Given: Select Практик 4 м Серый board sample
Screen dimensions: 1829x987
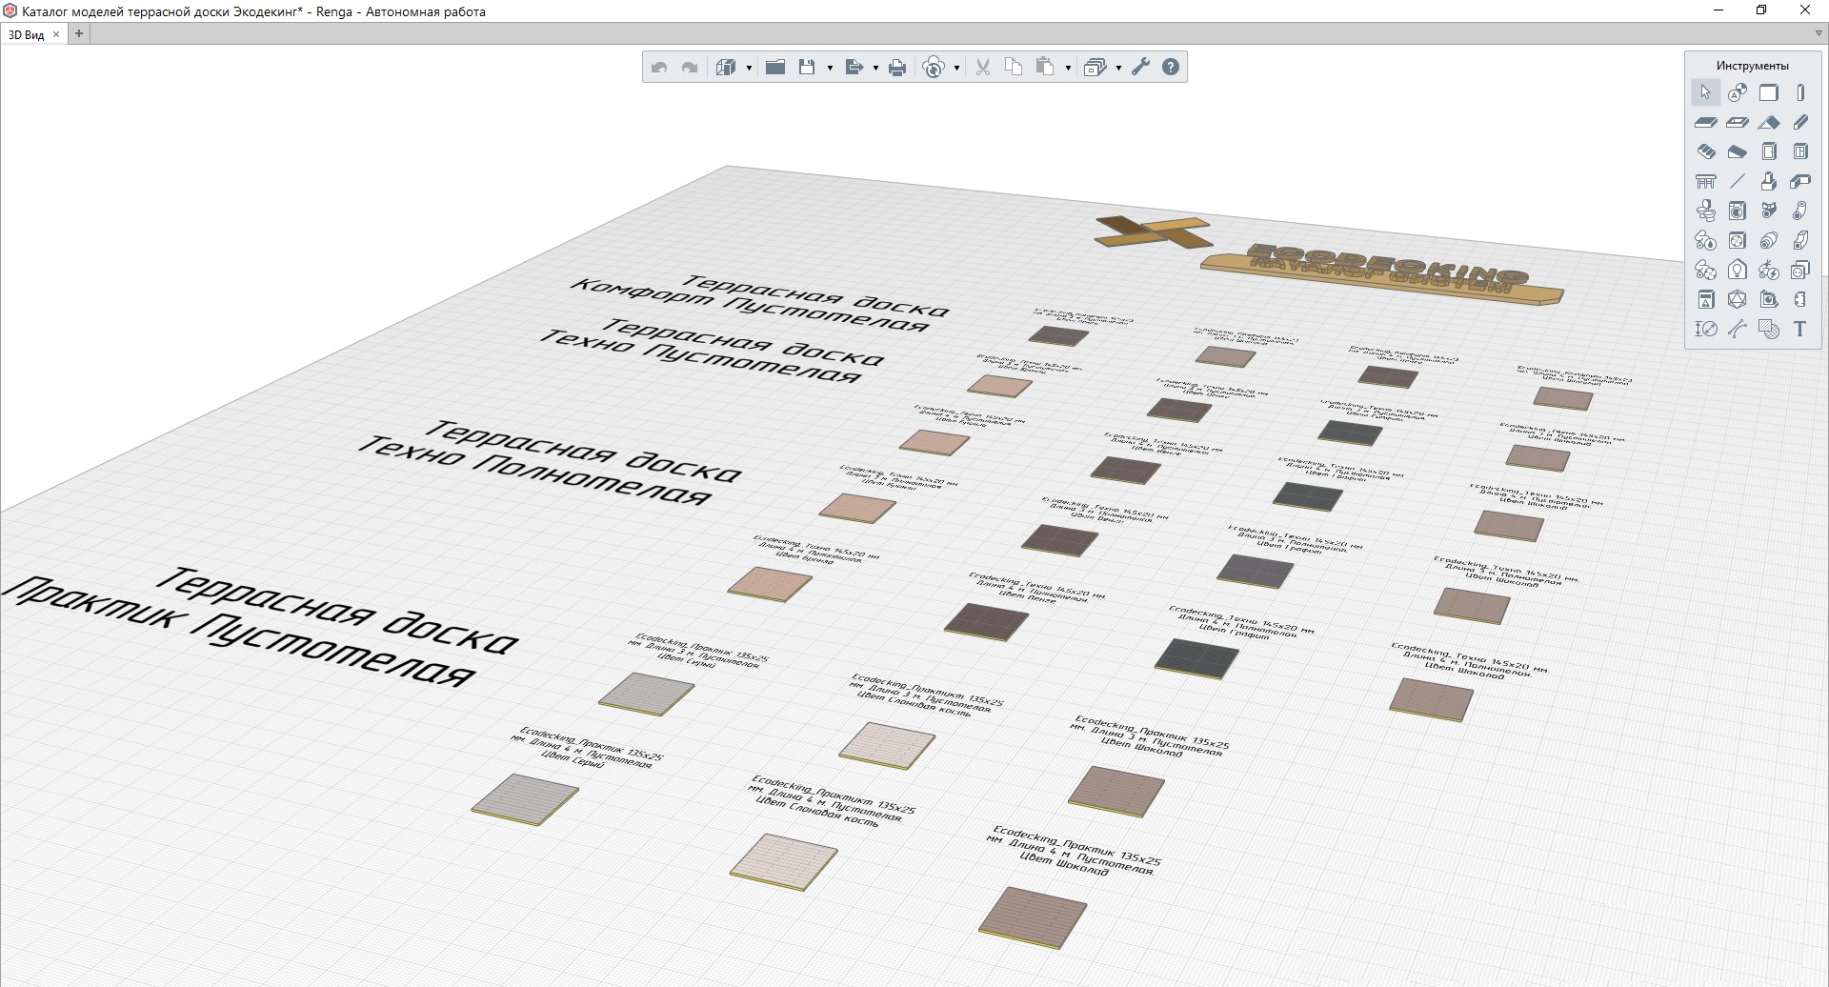Looking at the screenshot, I should point(524,798).
